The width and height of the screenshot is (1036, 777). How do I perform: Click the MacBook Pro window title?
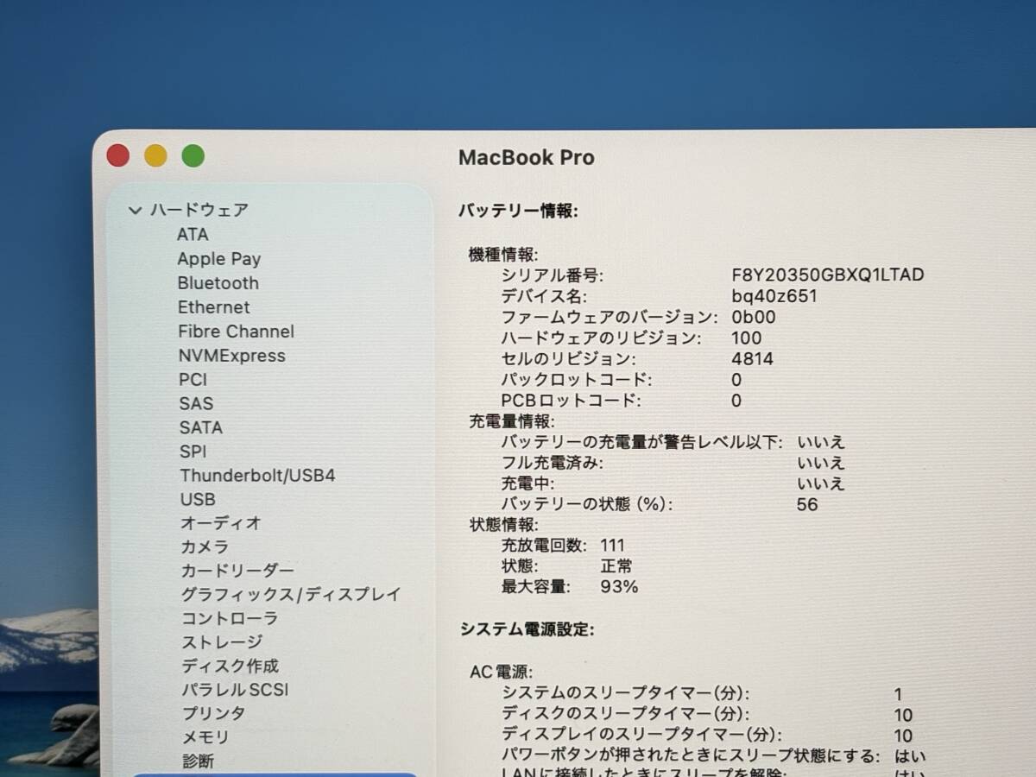527,158
